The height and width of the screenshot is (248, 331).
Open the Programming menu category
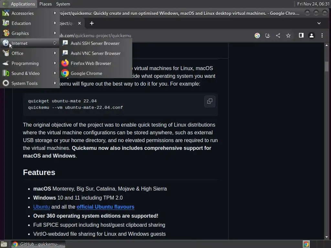point(29,63)
